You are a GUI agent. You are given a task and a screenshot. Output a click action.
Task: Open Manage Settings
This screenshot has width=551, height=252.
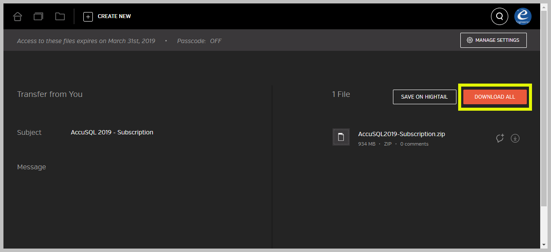[x=494, y=40]
